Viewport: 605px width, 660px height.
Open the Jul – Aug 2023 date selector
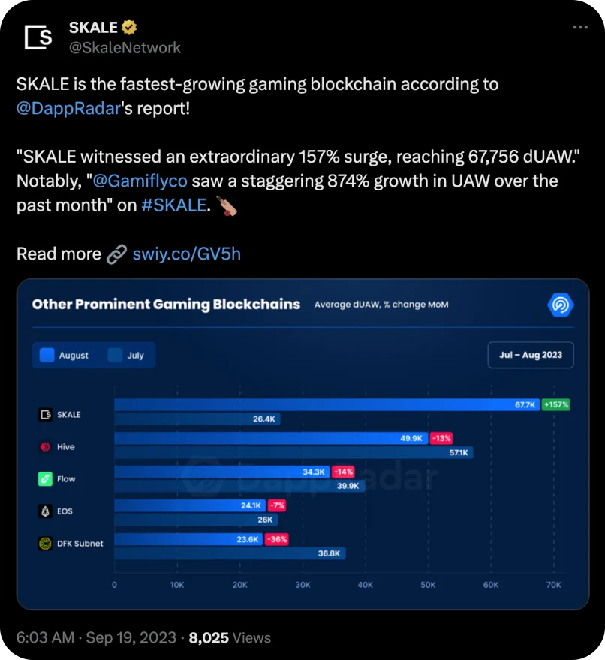tap(531, 355)
